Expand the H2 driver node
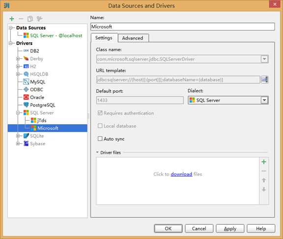The image size is (283, 239). pos(18,66)
